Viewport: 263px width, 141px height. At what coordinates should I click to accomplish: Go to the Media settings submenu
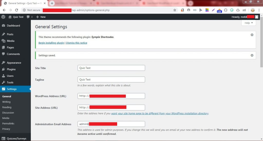tap(6, 118)
